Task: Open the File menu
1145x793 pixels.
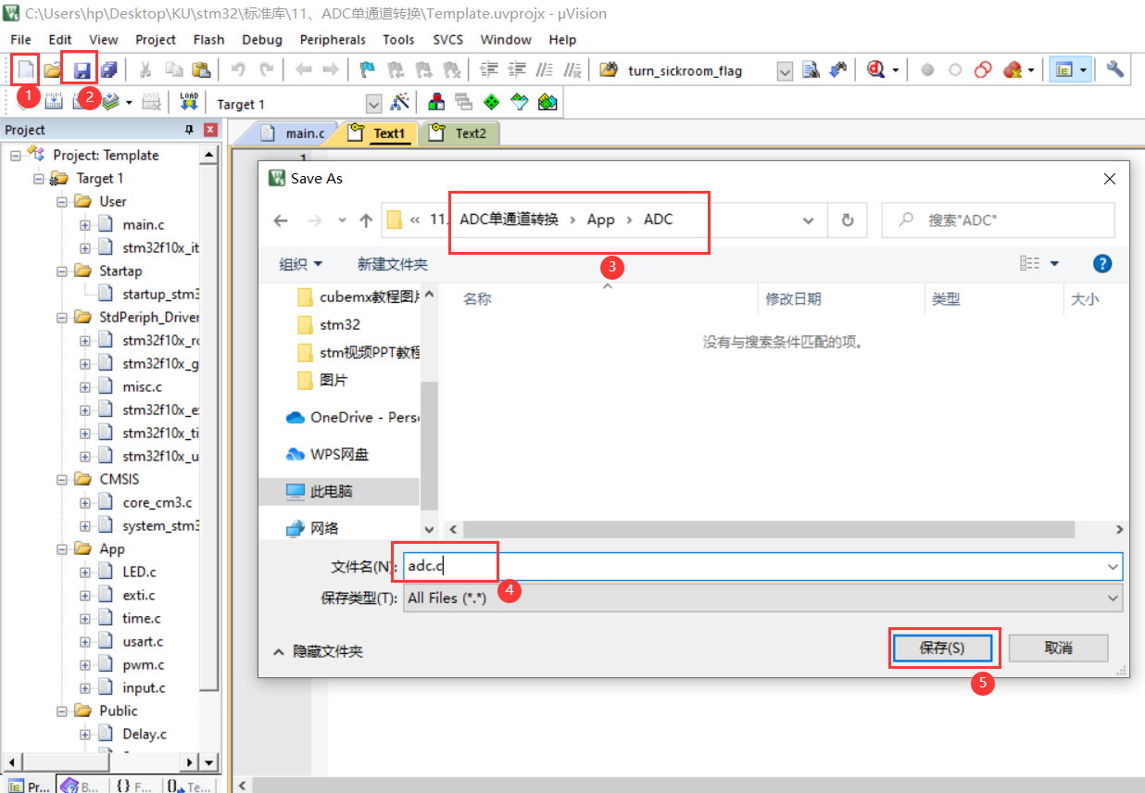Action: coord(20,40)
